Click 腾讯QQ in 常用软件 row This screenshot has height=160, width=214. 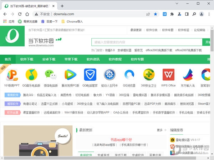[x=28, y=95]
